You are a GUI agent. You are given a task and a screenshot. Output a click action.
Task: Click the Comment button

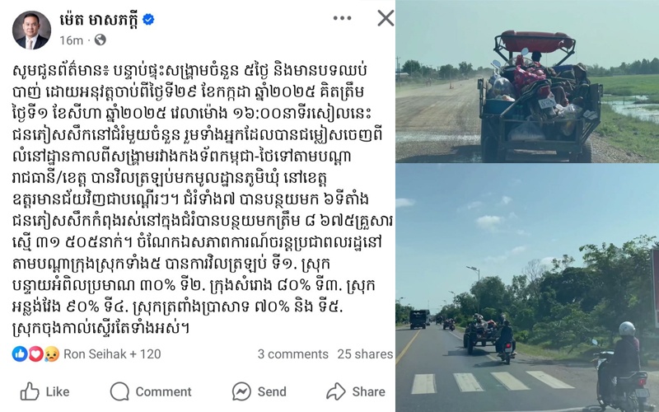[151, 391]
